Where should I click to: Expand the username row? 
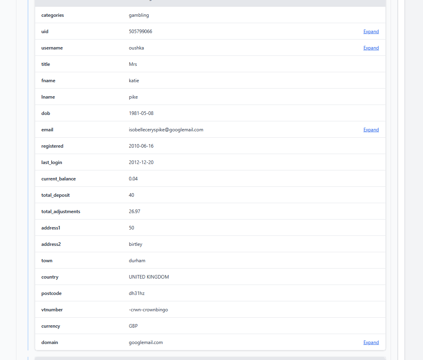point(371,48)
